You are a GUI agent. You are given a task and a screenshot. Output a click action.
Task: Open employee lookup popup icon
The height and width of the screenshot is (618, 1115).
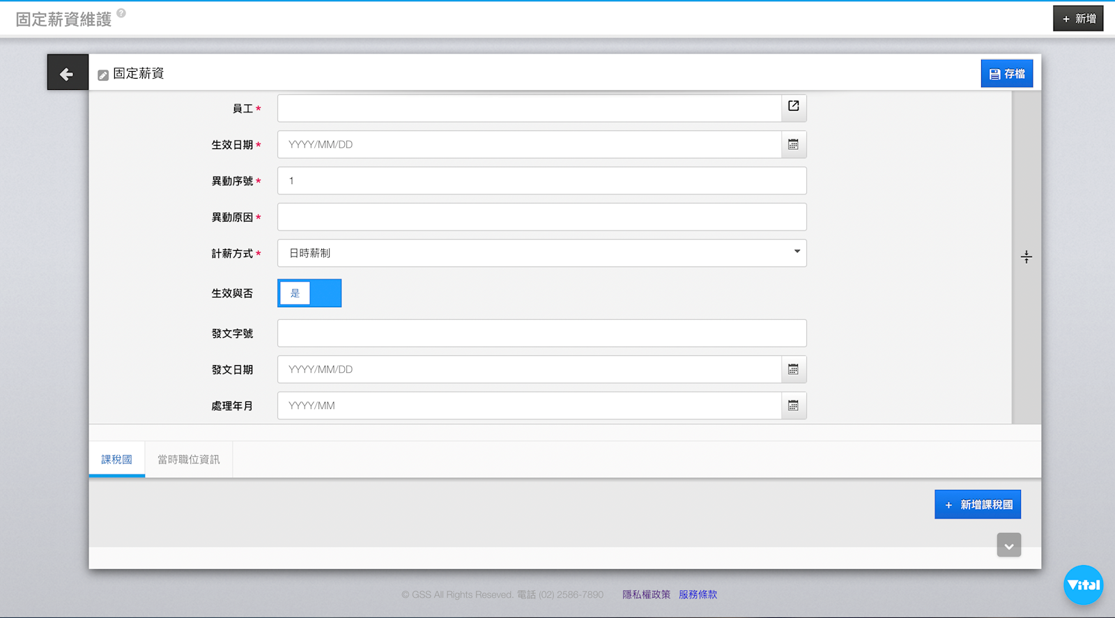(x=793, y=107)
